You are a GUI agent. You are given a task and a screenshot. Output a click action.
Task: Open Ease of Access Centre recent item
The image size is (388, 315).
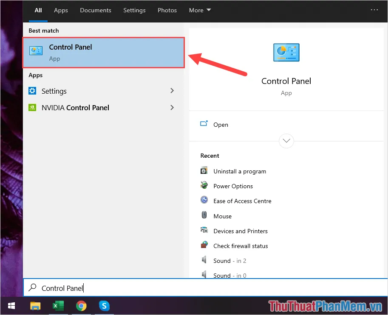[242, 201]
